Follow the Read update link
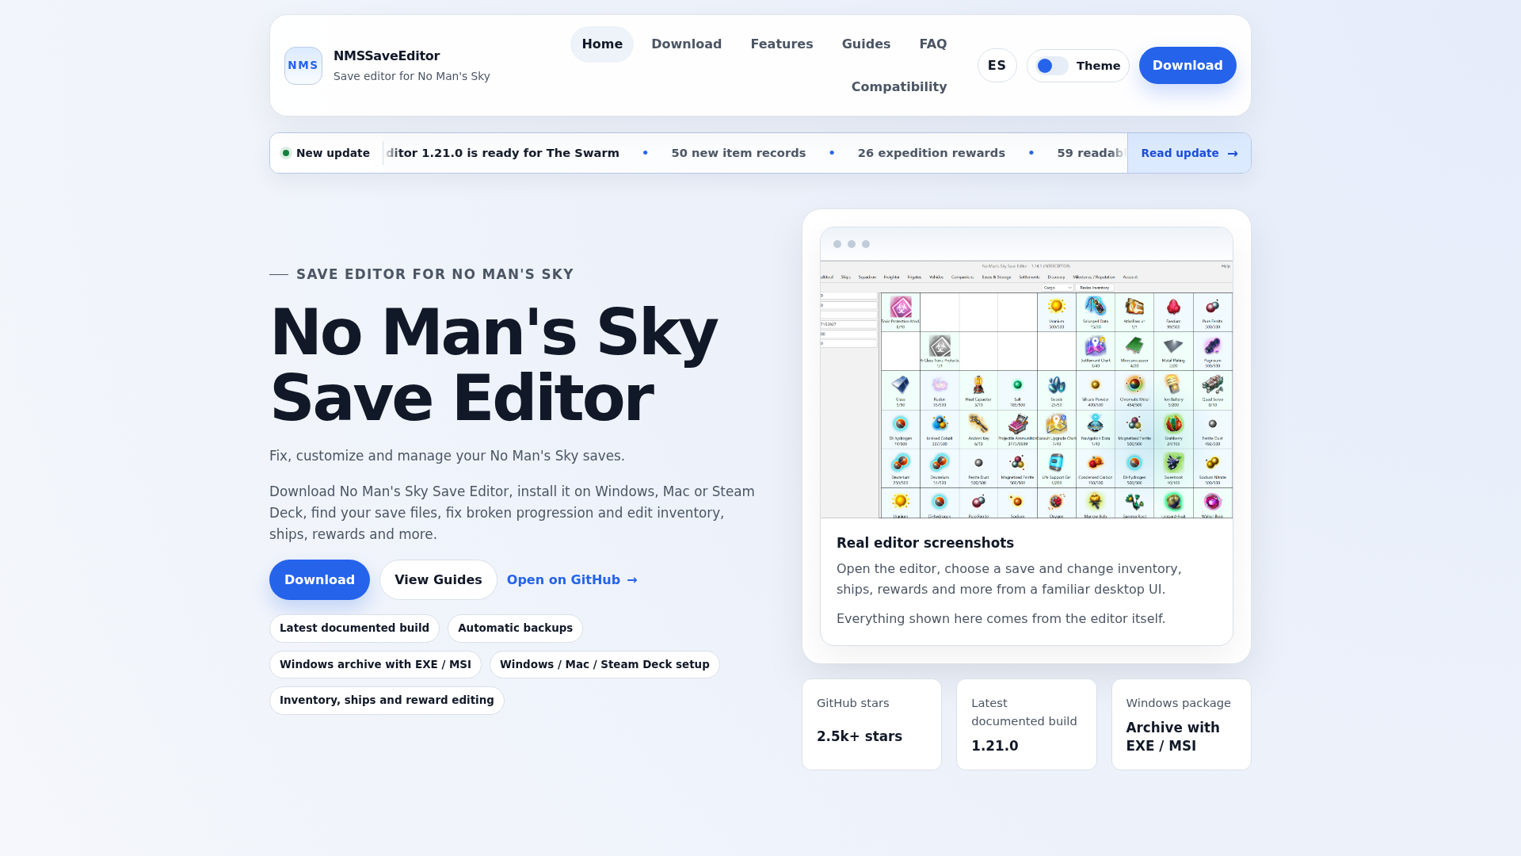 point(1189,154)
